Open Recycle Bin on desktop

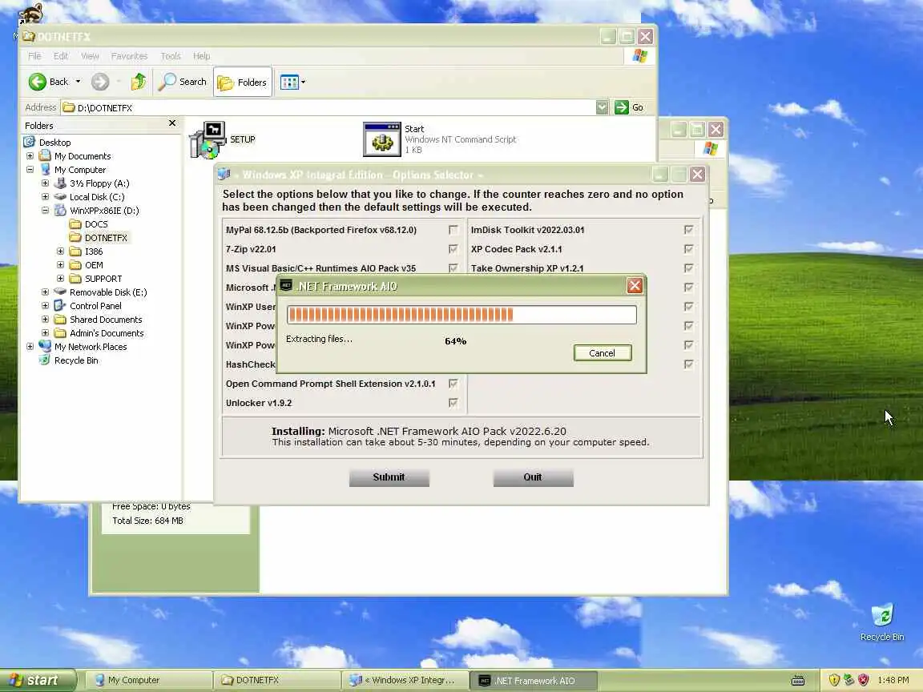pyautogui.click(x=882, y=622)
